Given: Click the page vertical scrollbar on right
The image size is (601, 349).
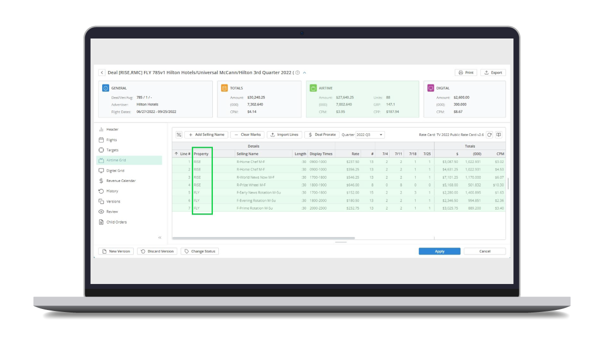Looking at the screenshot, I should [508, 183].
